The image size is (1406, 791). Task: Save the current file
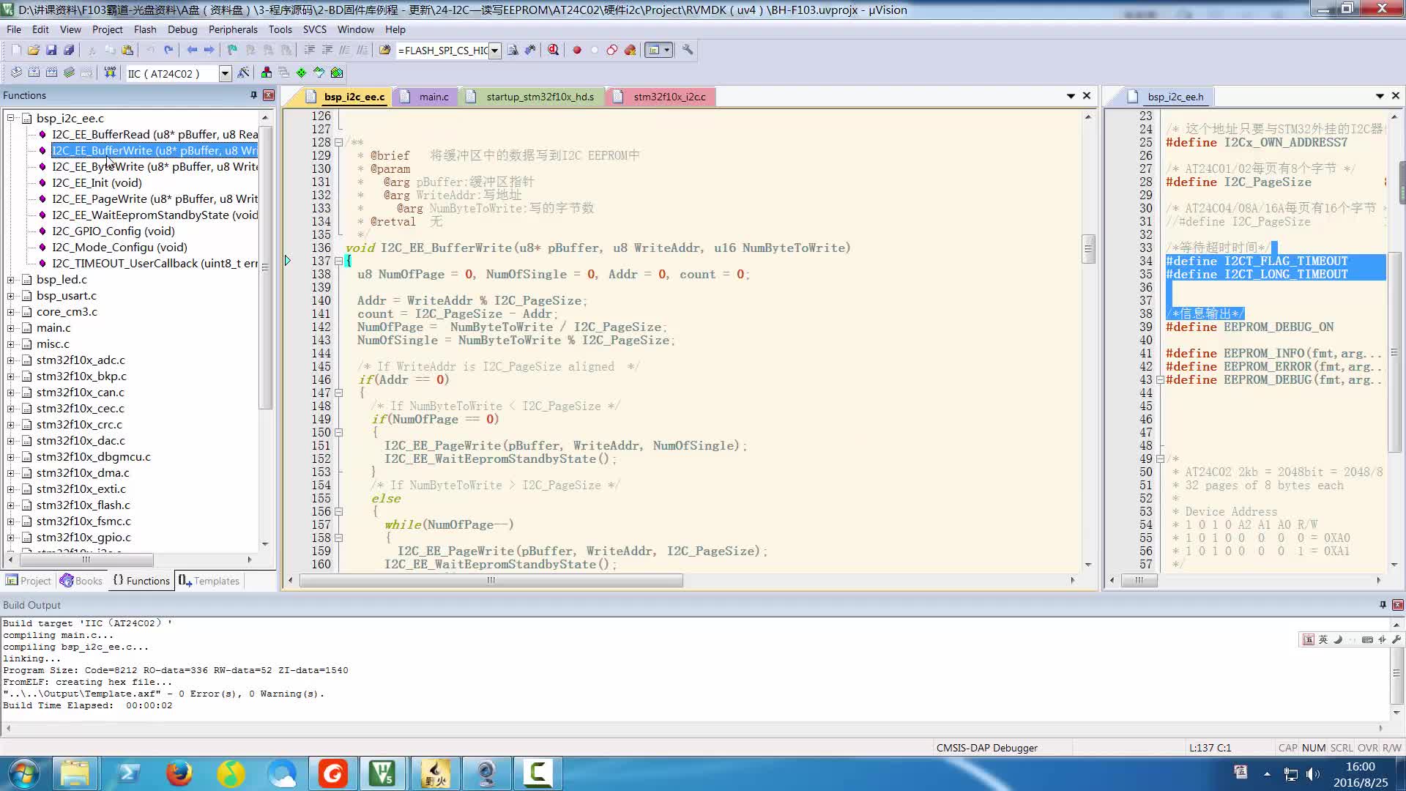tap(51, 50)
